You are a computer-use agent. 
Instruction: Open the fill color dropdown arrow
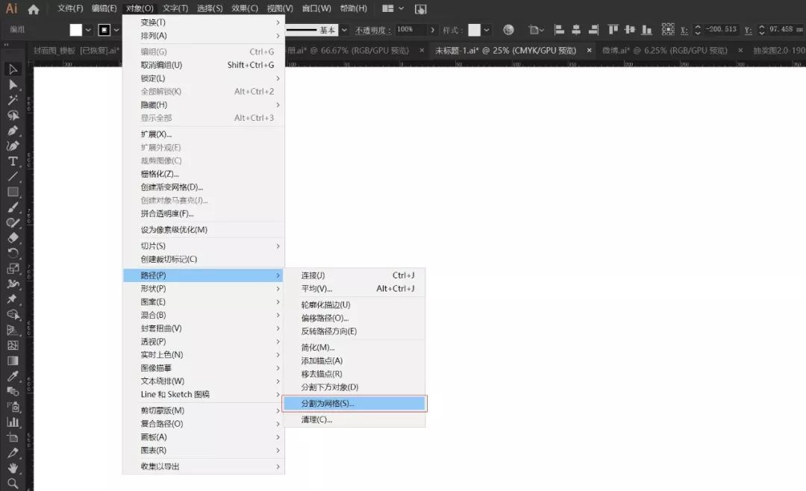pyautogui.click(x=89, y=30)
